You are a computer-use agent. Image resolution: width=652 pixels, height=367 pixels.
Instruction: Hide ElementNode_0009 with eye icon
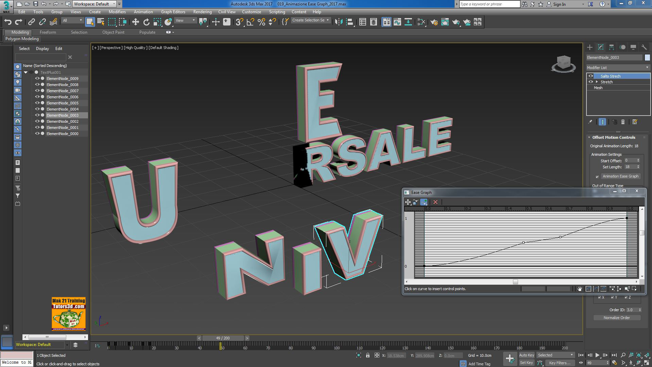[37, 79]
